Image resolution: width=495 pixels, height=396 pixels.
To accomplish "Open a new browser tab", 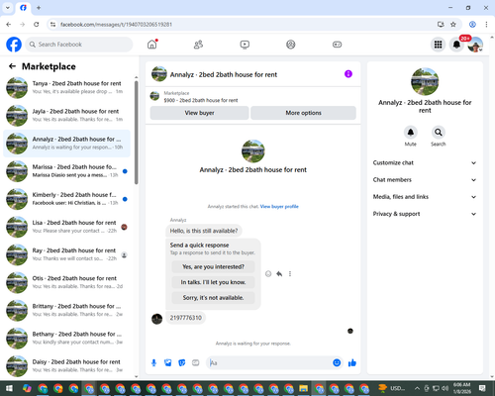I will 39,8.
